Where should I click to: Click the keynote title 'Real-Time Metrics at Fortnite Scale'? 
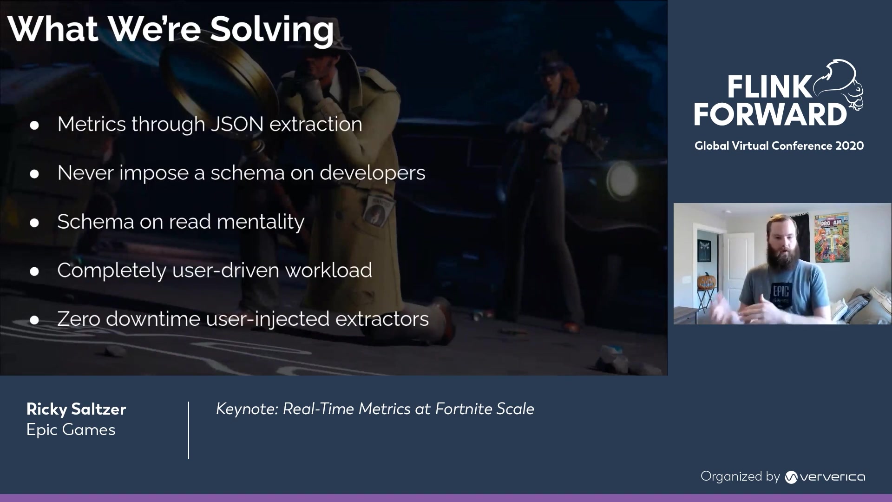pyautogui.click(x=408, y=409)
